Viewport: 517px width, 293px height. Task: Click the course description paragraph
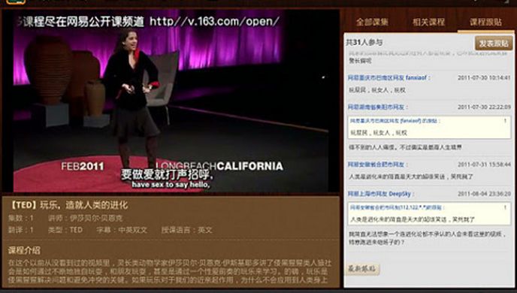coord(170,271)
